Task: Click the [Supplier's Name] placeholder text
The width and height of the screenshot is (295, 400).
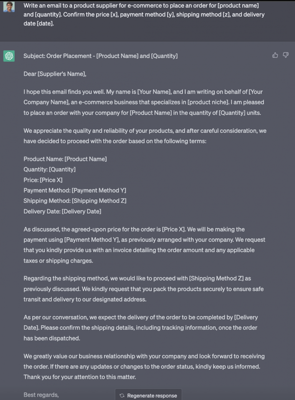Action: [x=58, y=74]
